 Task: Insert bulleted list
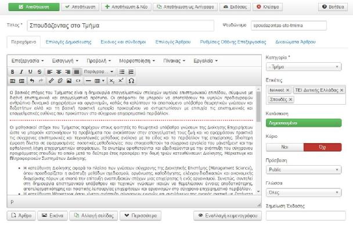(122, 72)
